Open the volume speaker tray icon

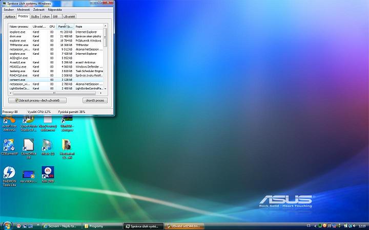coord(355,226)
